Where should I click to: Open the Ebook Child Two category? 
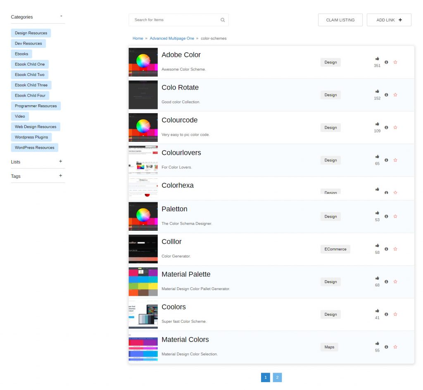(x=30, y=75)
